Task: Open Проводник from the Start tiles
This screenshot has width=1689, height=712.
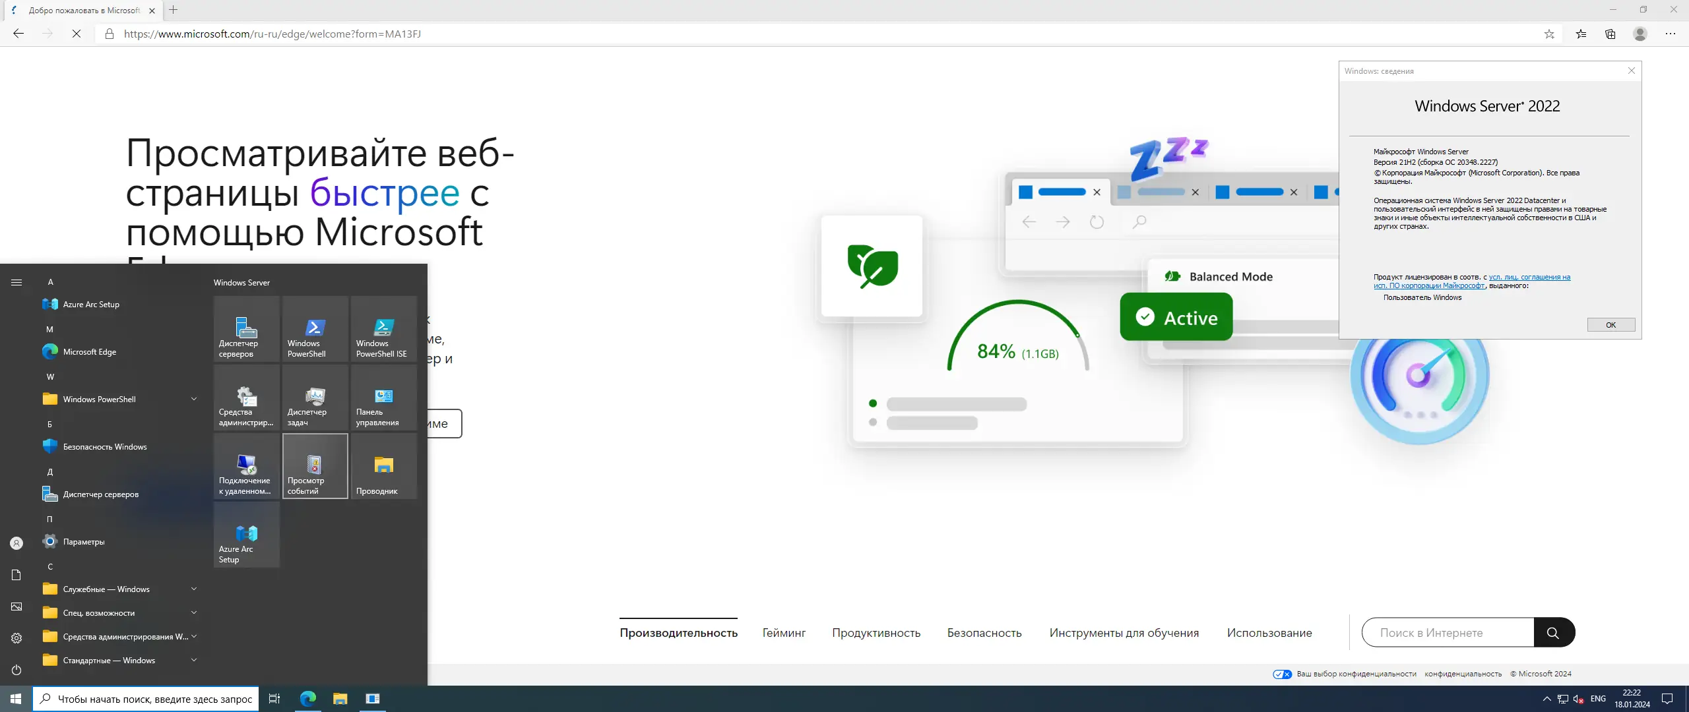Action: 383,466
